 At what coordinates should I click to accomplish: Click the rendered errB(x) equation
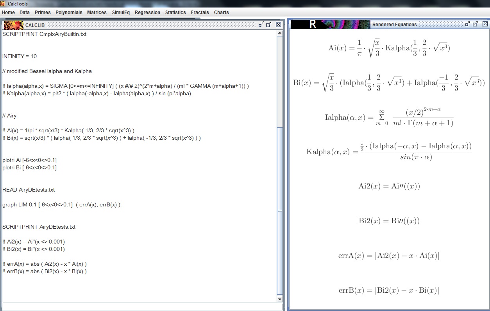tap(389, 290)
